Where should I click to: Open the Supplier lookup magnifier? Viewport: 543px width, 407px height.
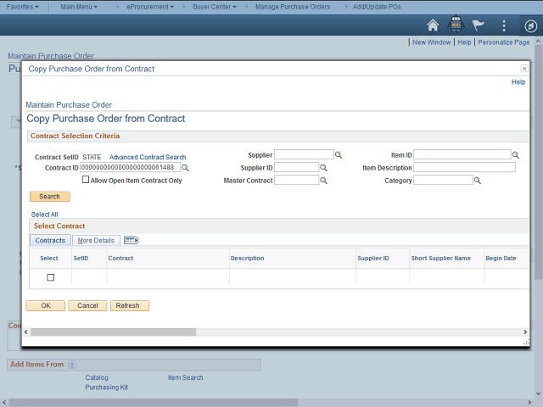339,155
